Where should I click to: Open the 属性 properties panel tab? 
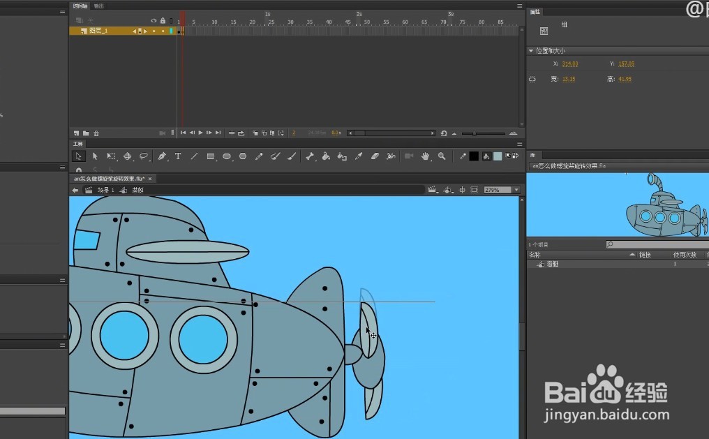tap(535, 12)
